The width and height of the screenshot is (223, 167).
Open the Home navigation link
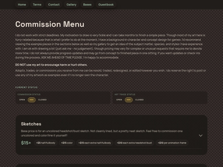point(22,5)
